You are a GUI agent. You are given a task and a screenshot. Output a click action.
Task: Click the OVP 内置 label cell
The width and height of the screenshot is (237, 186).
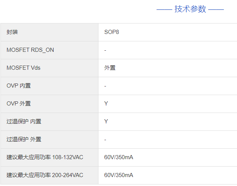(19, 86)
